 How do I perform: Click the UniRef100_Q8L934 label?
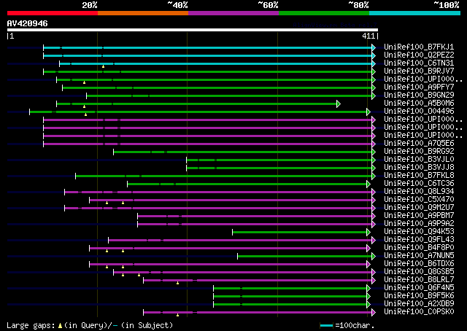pyautogui.click(x=419, y=192)
